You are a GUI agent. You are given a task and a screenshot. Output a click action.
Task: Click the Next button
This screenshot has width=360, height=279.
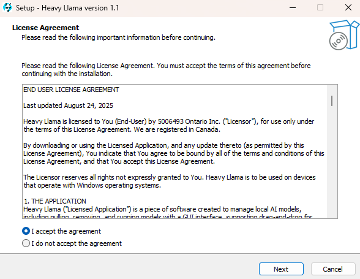pyautogui.click(x=281, y=269)
